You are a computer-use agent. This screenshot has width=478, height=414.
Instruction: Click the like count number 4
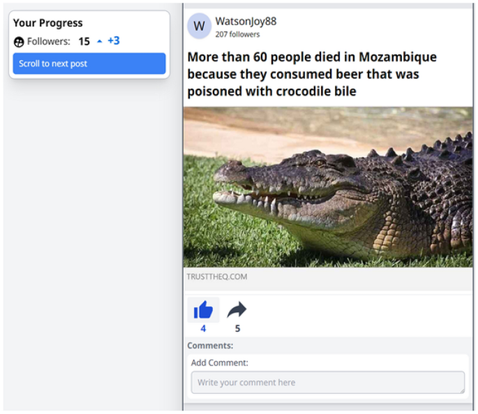click(203, 329)
